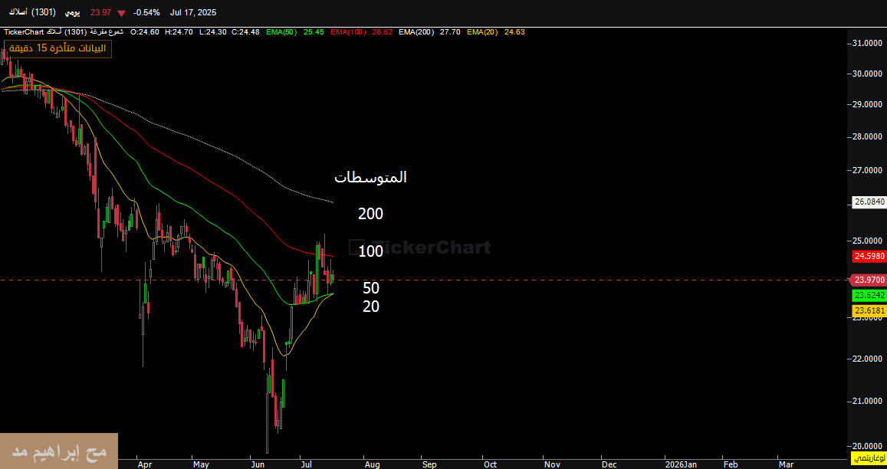Click the شموع مفرغة chart type label
Screen dimensions: 887x469
point(107,32)
